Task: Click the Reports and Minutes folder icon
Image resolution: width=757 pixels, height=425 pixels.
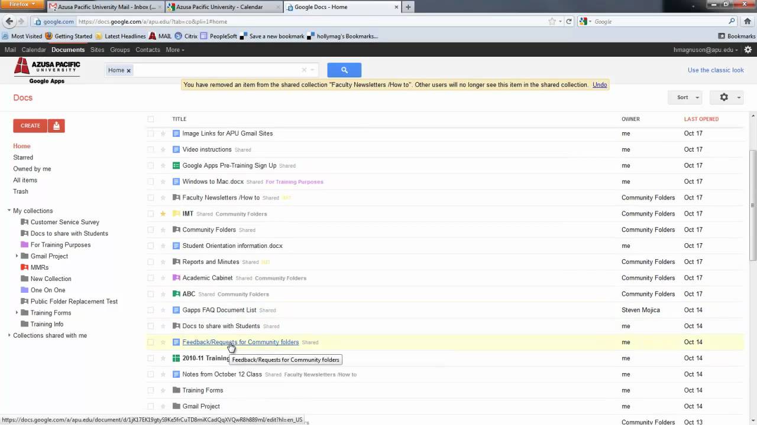Action: pos(176,262)
